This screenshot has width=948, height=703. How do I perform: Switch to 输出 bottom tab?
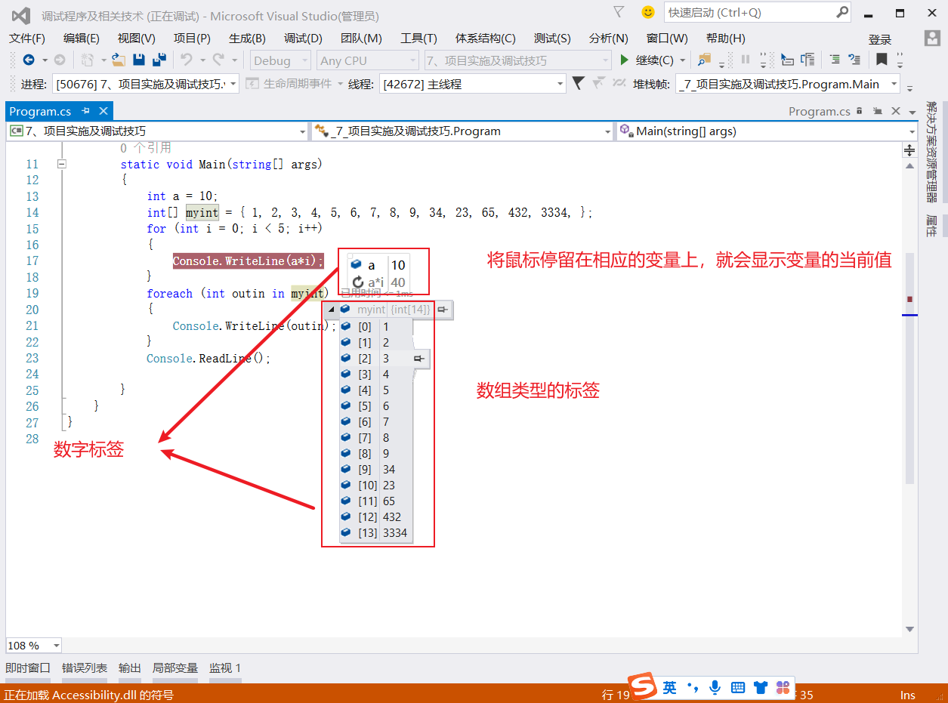[x=130, y=668]
